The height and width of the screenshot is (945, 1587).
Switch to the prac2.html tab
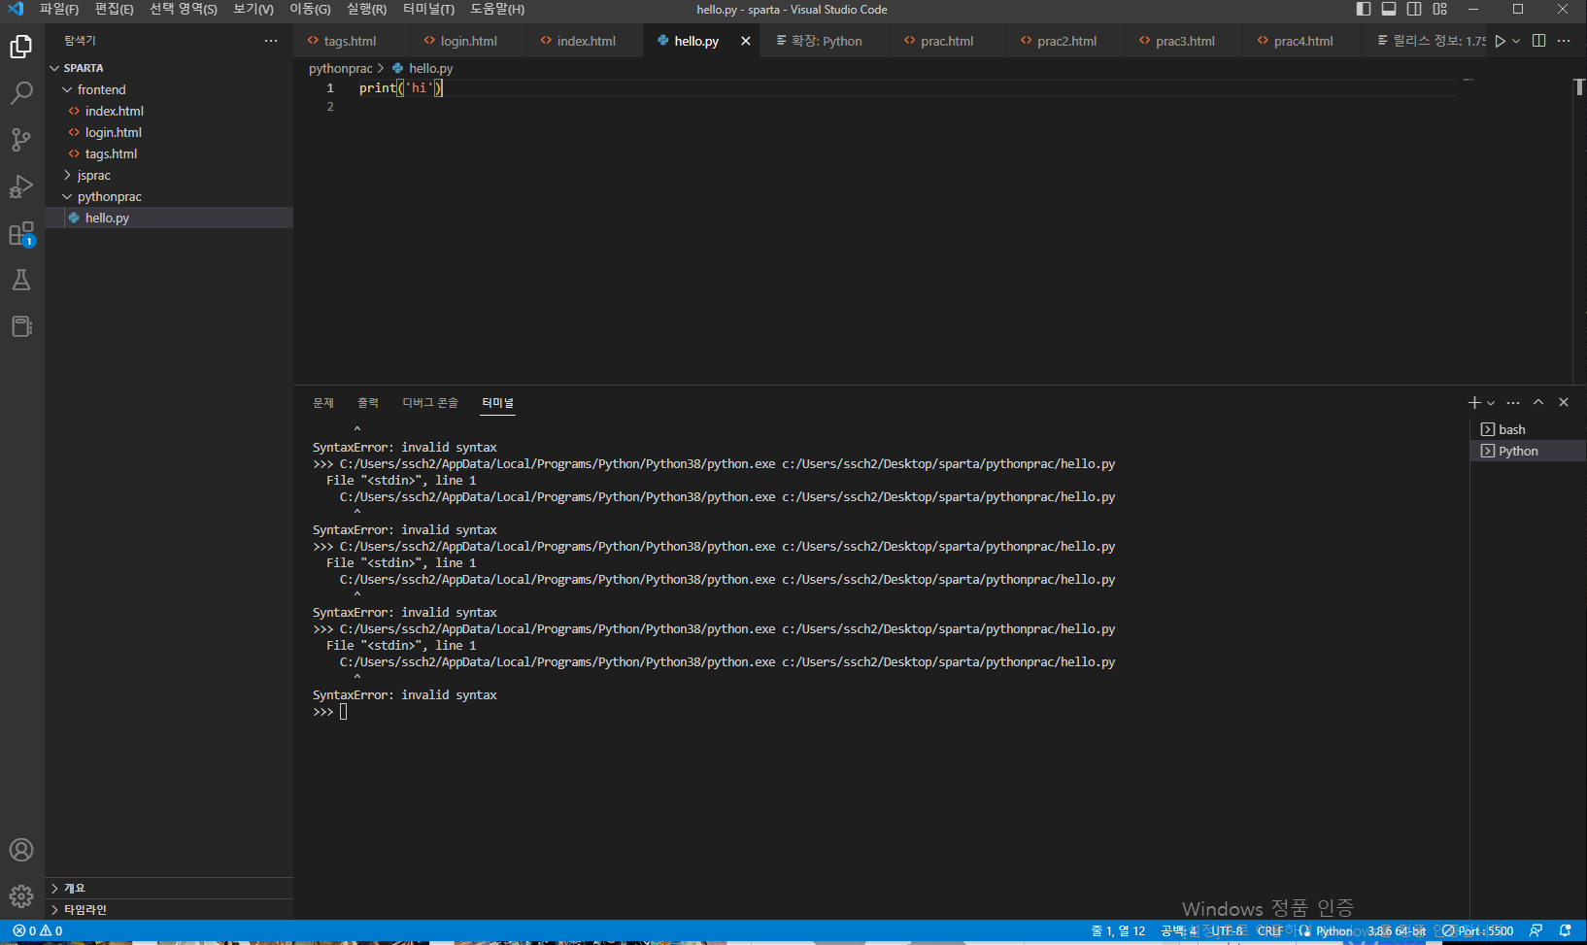[1066, 41]
